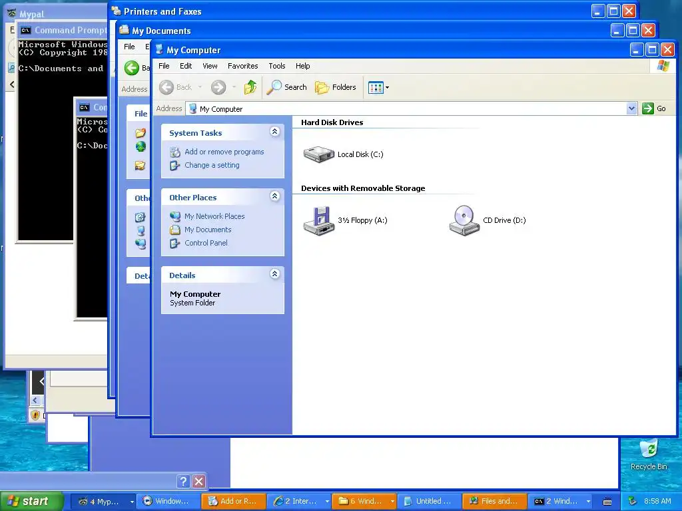Click the Mypal window title bar icon

pyautogui.click(x=12, y=13)
